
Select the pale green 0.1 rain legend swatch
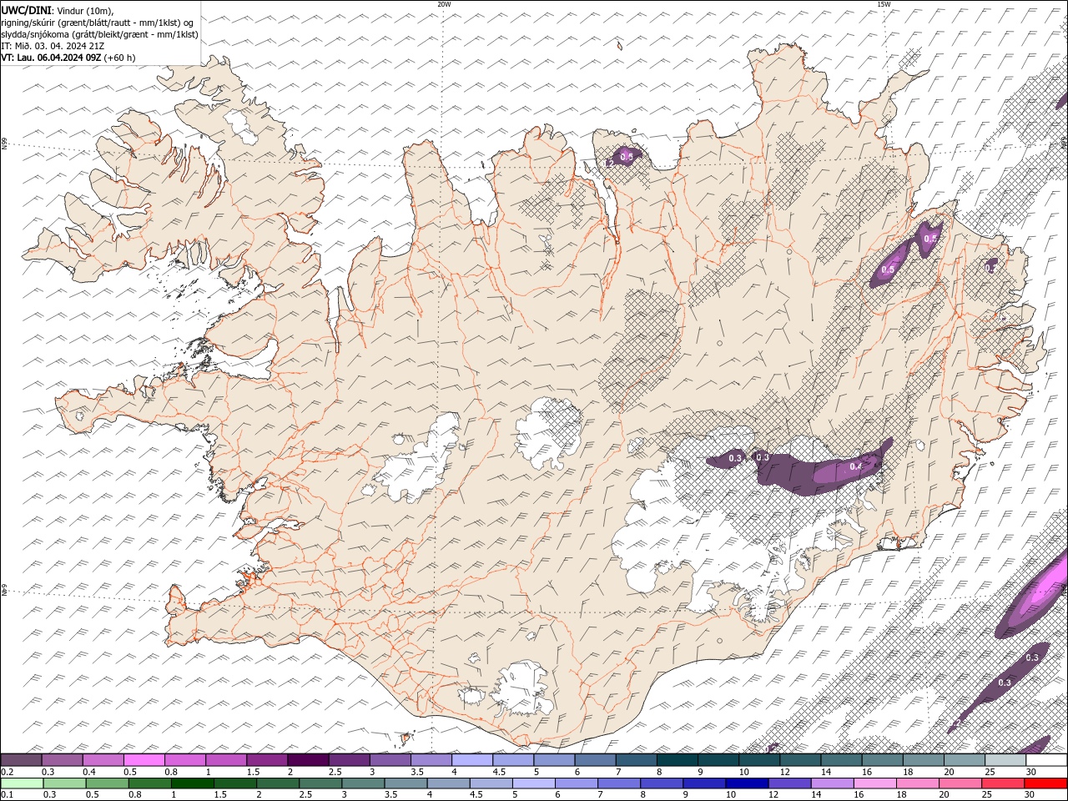23,783
